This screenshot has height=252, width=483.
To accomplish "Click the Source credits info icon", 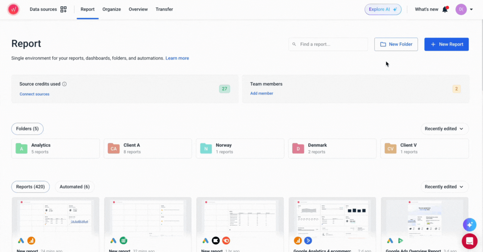I will tap(65, 84).
